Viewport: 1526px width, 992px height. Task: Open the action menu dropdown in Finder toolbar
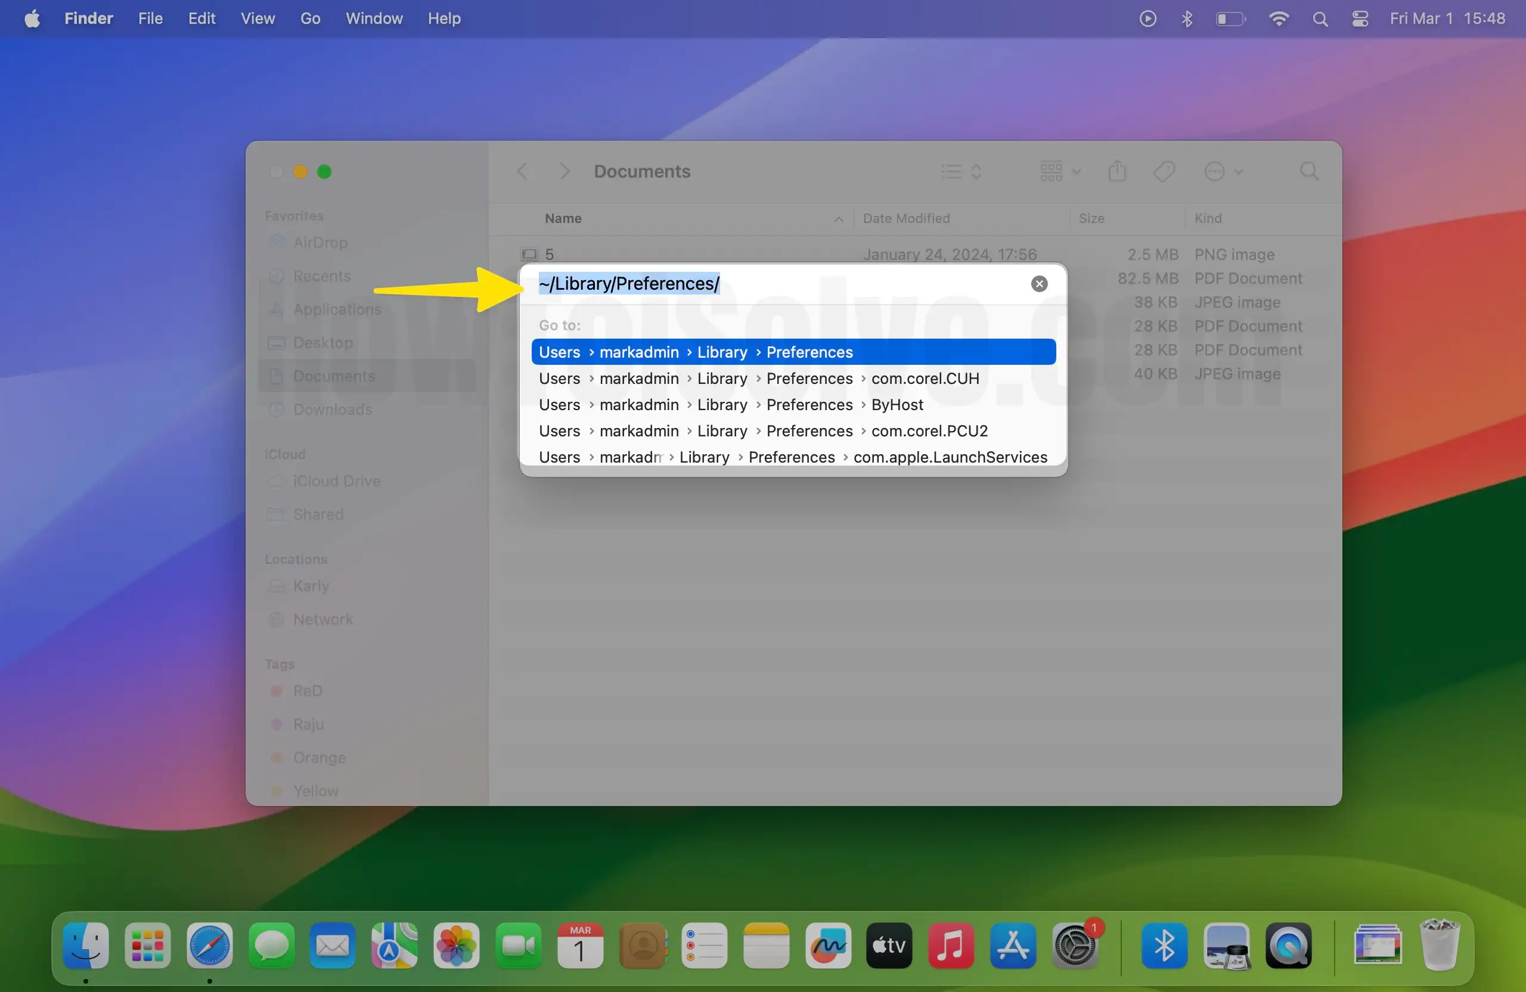click(1223, 171)
